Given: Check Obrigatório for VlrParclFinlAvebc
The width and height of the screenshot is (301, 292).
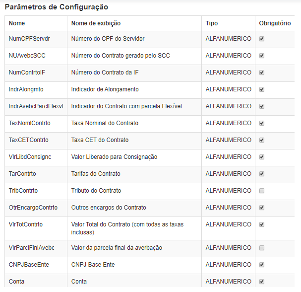Looking at the screenshot, I should click(262, 248).
